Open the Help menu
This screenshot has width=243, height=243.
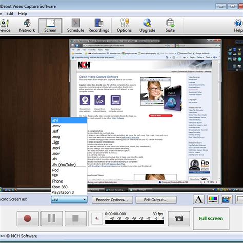point(23,13)
